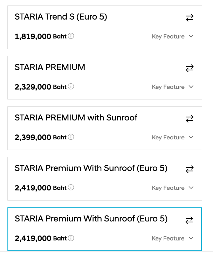
Task: Click compare icon on the blue-highlighted Euro 5 card
Action: [189, 220]
